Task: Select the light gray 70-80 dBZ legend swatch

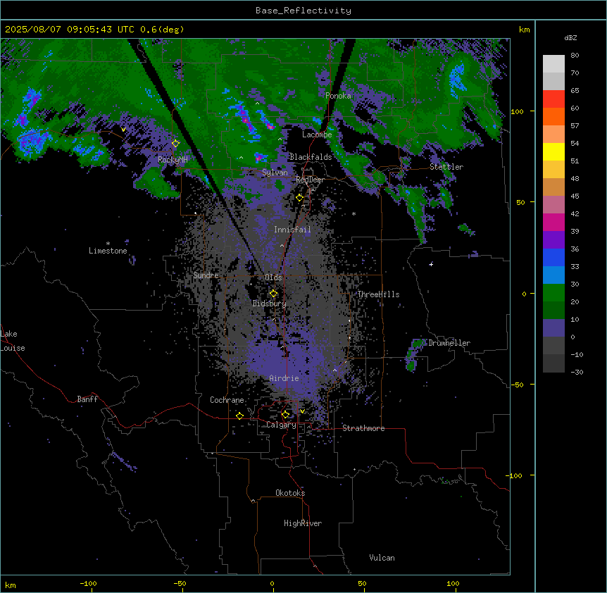Action: (x=553, y=64)
